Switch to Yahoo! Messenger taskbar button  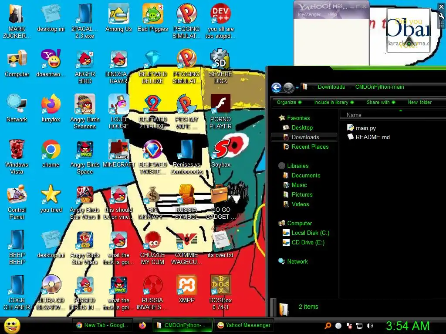click(244, 325)
